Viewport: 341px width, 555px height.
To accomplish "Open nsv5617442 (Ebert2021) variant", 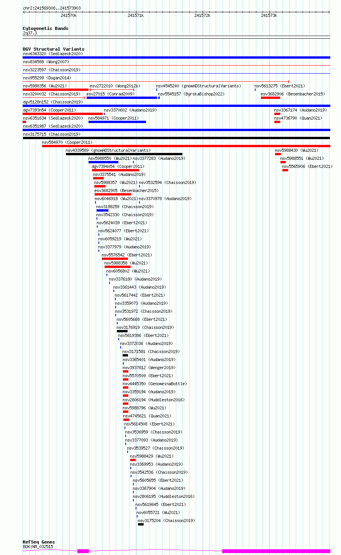I will click(x=140, y=296).
